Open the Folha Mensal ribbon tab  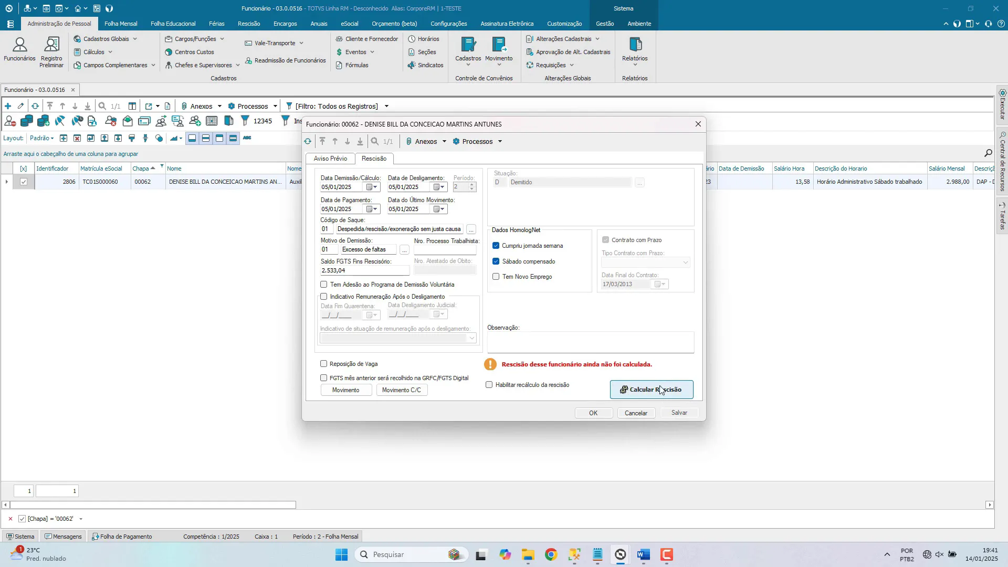click(x=121, y=24)
